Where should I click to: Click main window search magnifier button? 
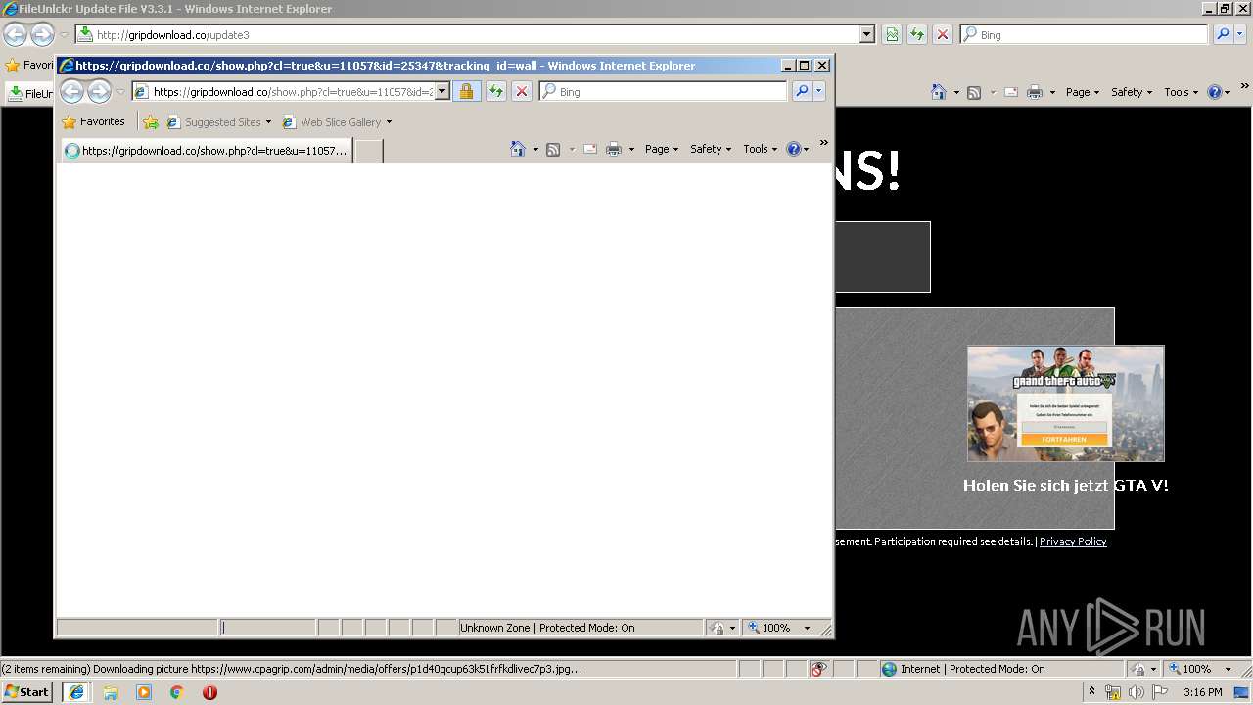coord(1223,34)
